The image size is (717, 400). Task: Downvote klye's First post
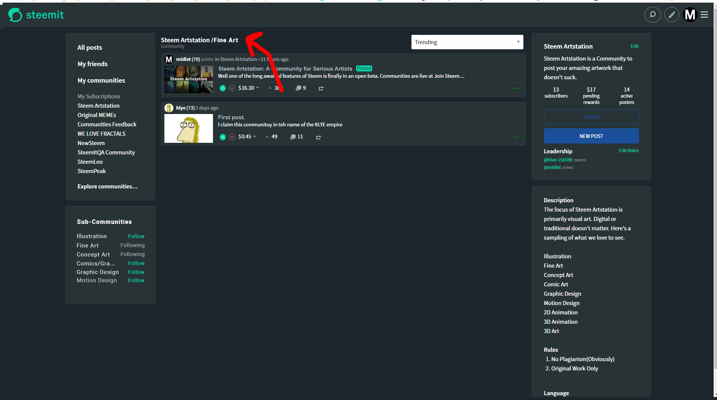(232, 137)
